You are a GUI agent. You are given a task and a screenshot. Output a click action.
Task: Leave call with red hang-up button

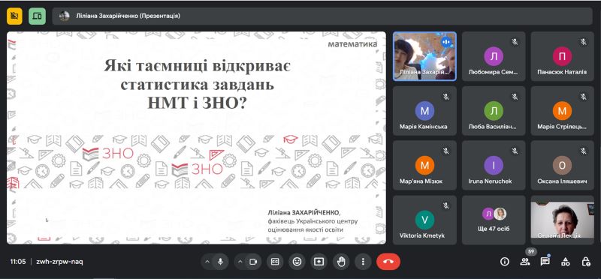(x=388, y=262)
